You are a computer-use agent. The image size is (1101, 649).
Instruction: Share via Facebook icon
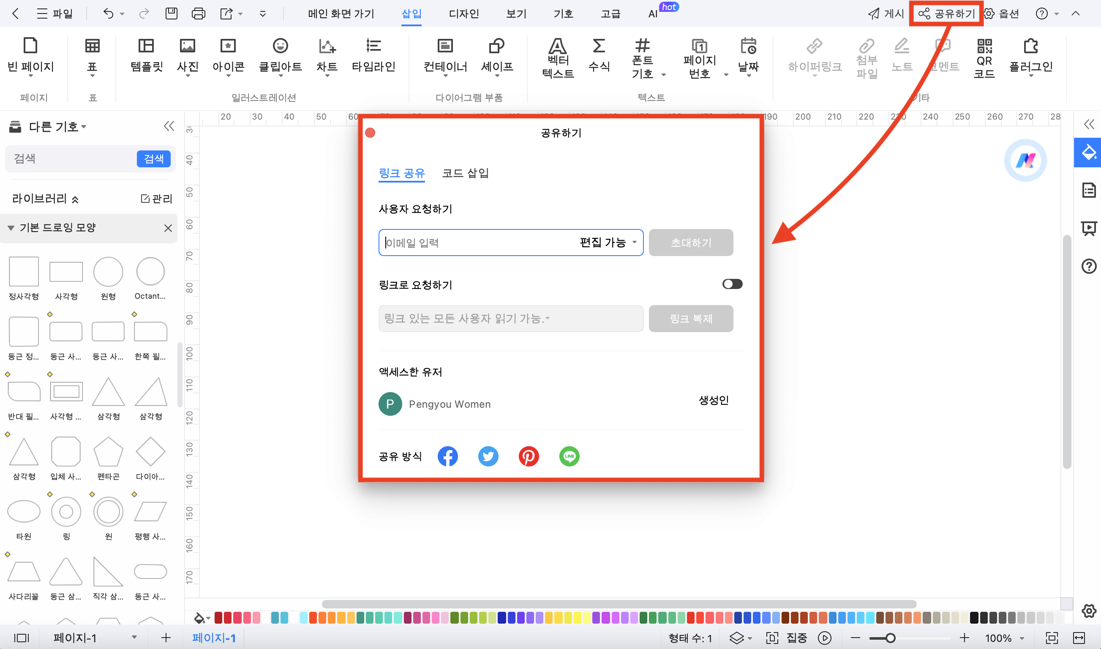coord(448,456)
